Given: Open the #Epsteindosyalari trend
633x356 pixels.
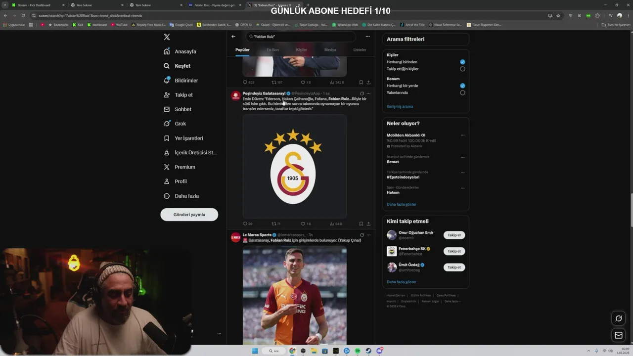Looking at the screenshot, I should pyautogui.click(x=403, y=177).
